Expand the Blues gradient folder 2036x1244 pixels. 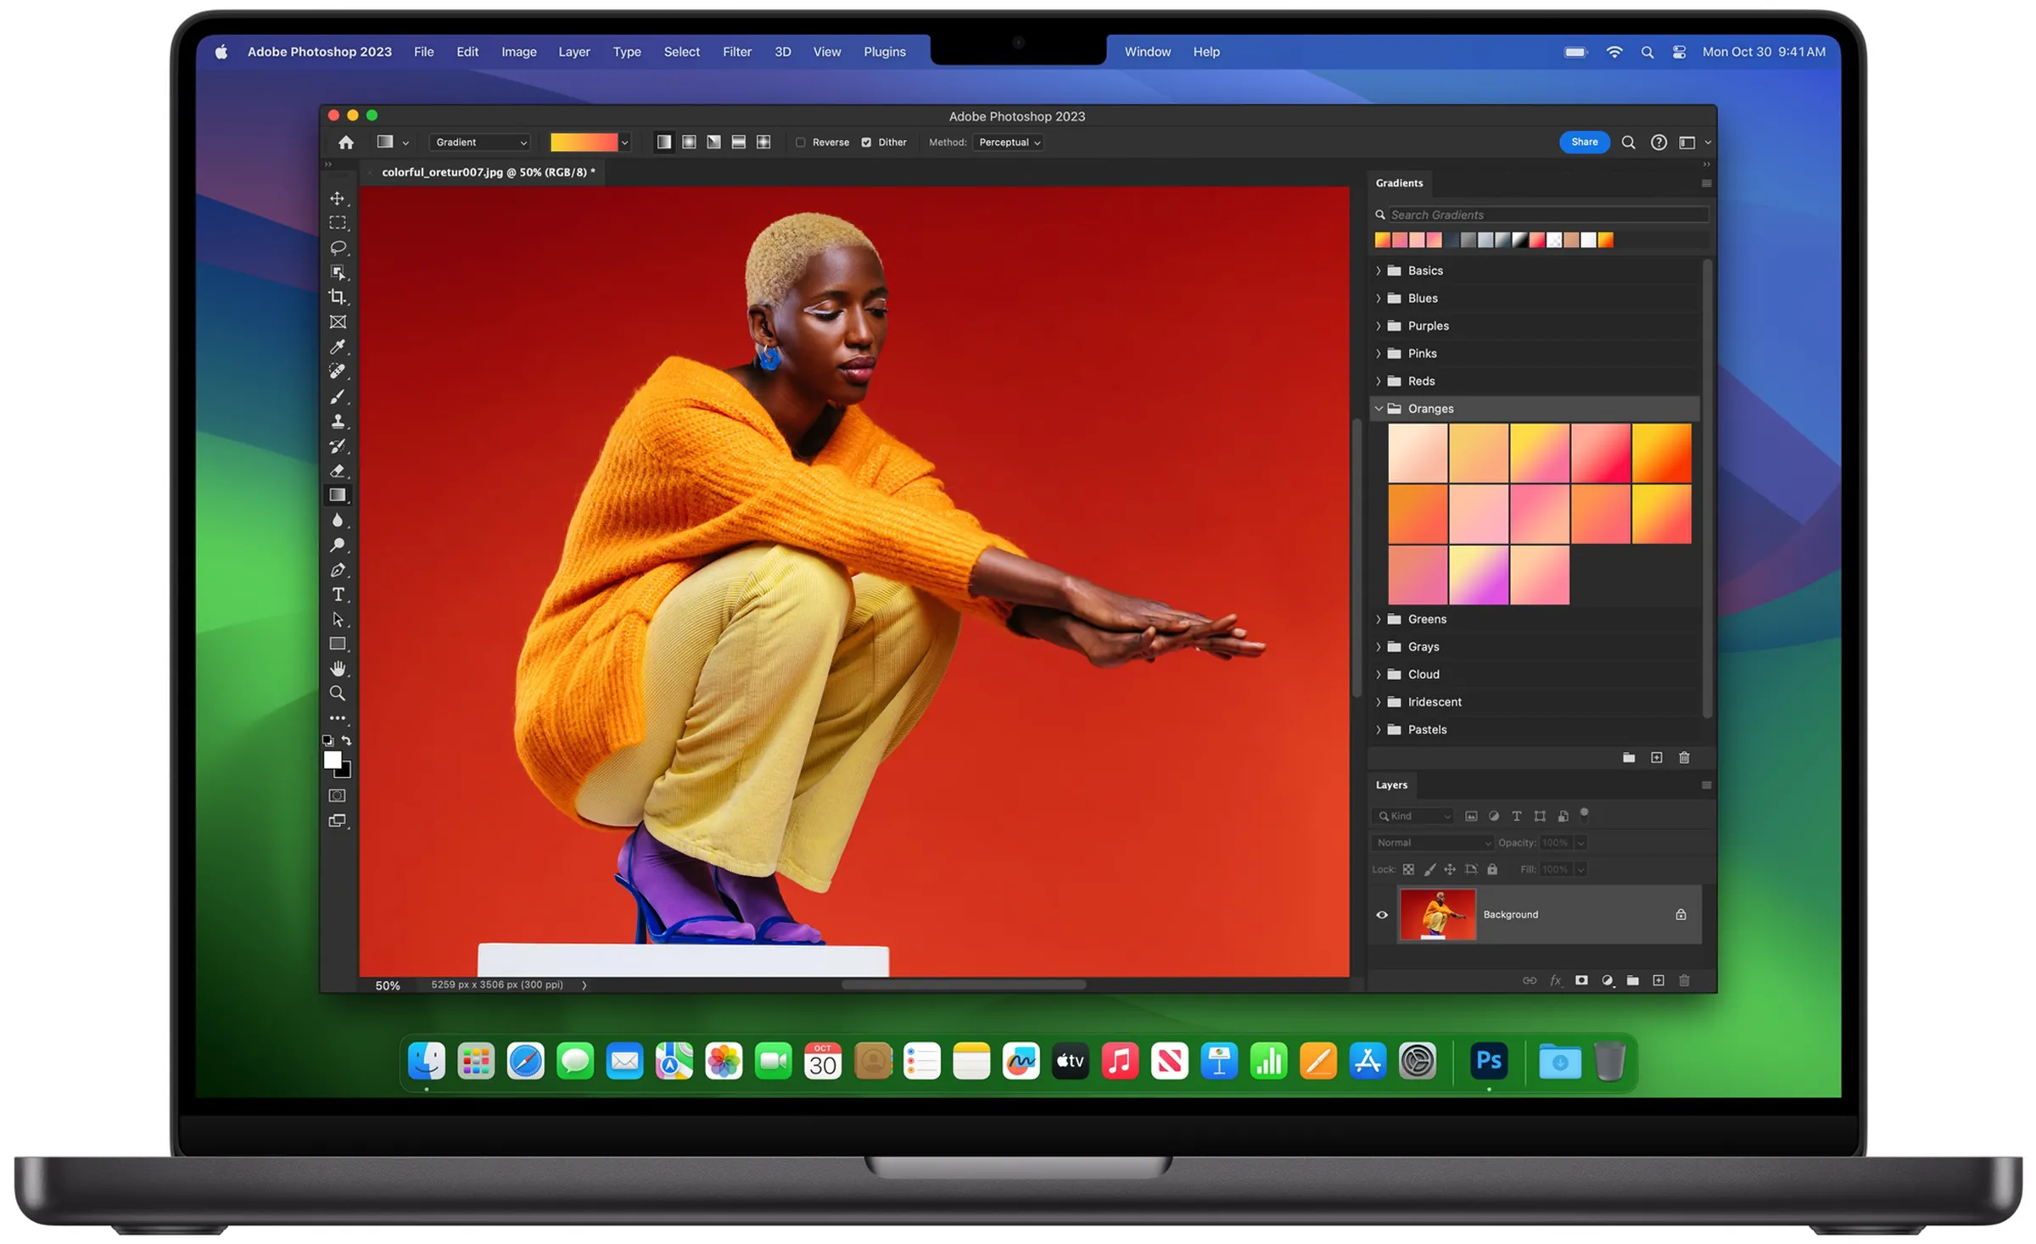point(1379,298)
